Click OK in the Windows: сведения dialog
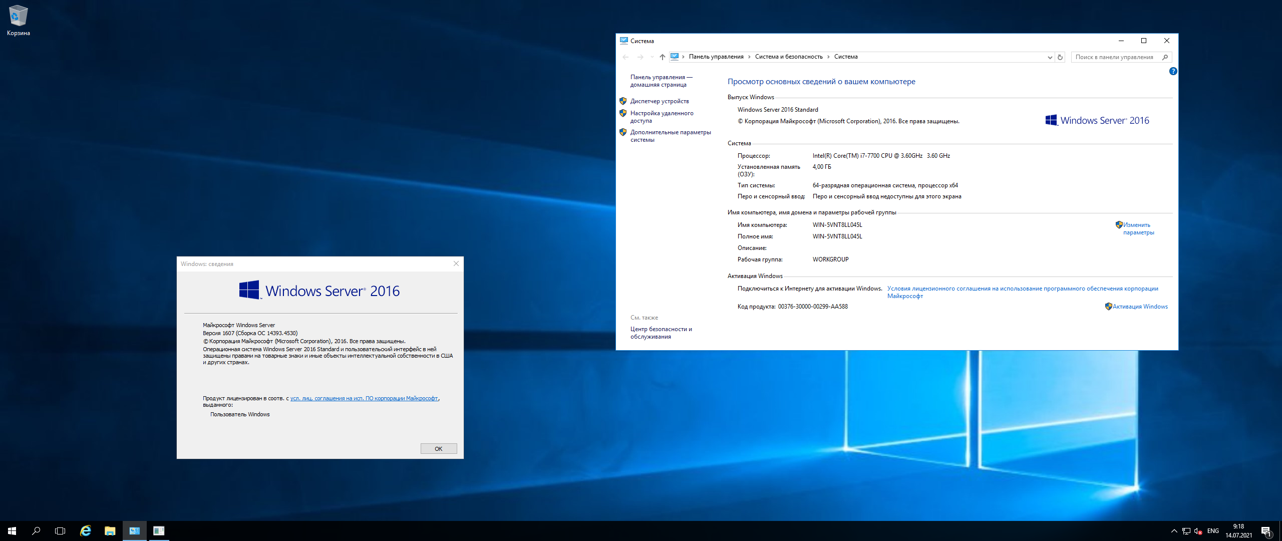Screen dimensions: 1282x541 439,449
